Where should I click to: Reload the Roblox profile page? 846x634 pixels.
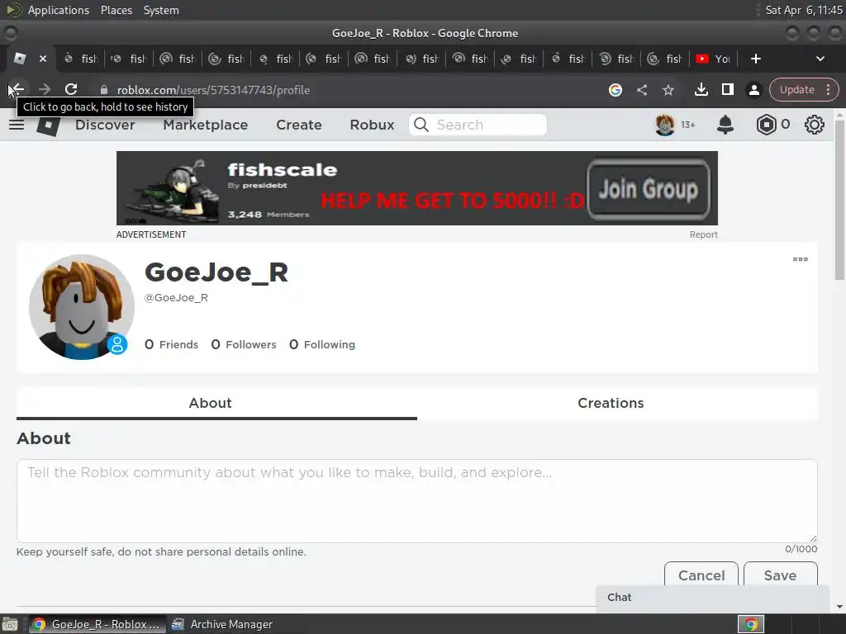click(x=71, y=89)
